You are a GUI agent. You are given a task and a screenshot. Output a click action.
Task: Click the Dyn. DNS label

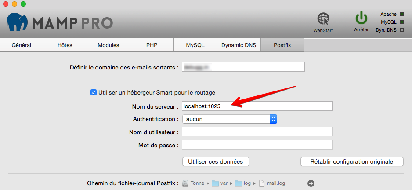pyautogui.click(x=386, y=30)
